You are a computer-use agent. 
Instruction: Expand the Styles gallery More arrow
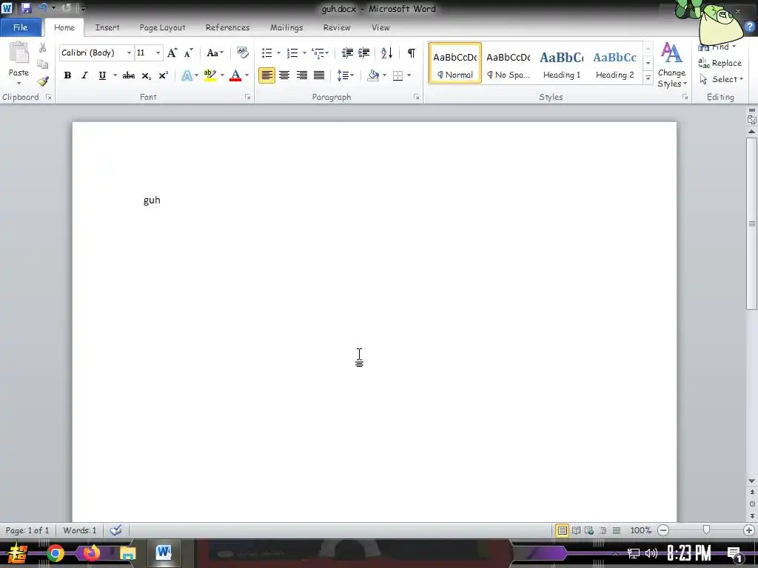pos(648,78)
